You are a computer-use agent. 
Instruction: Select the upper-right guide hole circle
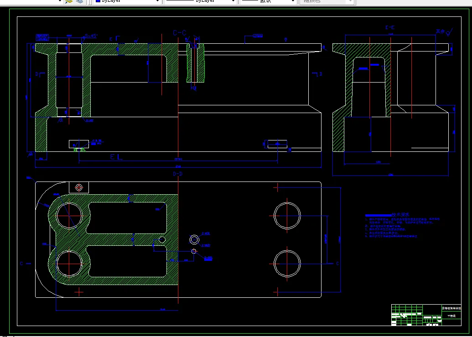(287, 215)
